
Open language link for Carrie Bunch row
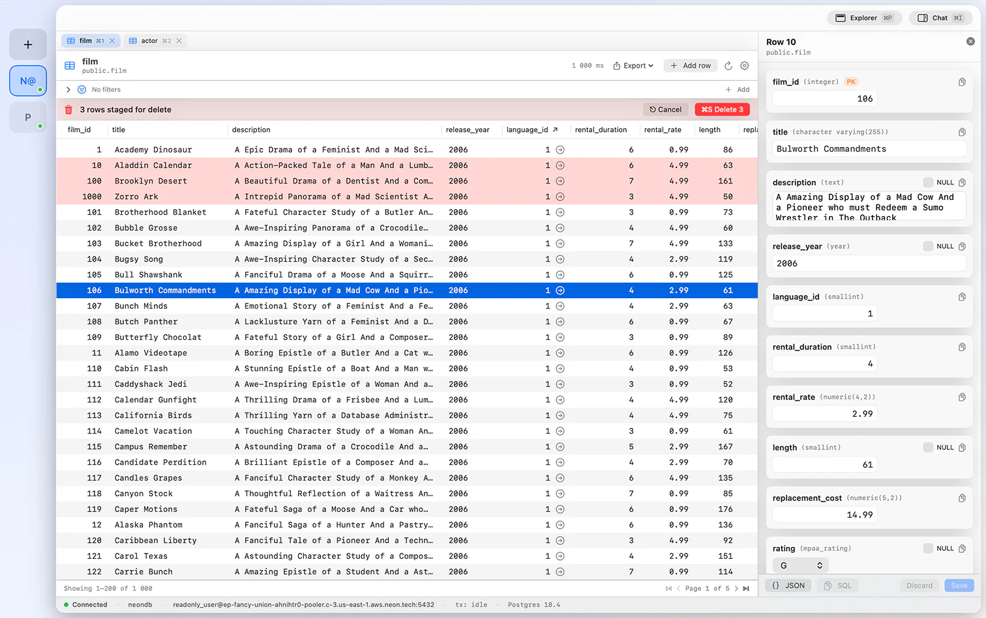click(560, 572)
